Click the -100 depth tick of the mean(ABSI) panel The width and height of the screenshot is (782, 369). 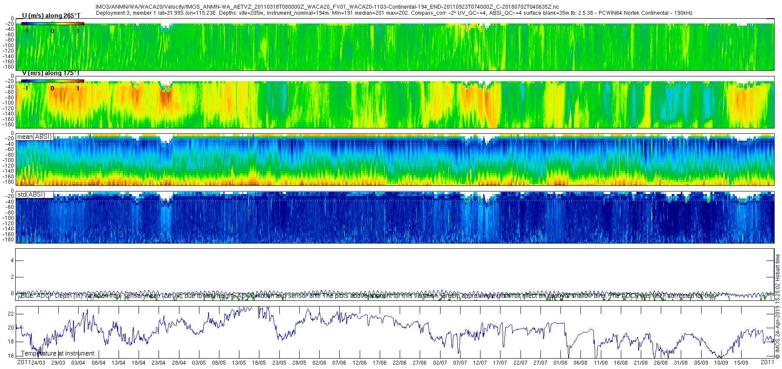[9, 160]
